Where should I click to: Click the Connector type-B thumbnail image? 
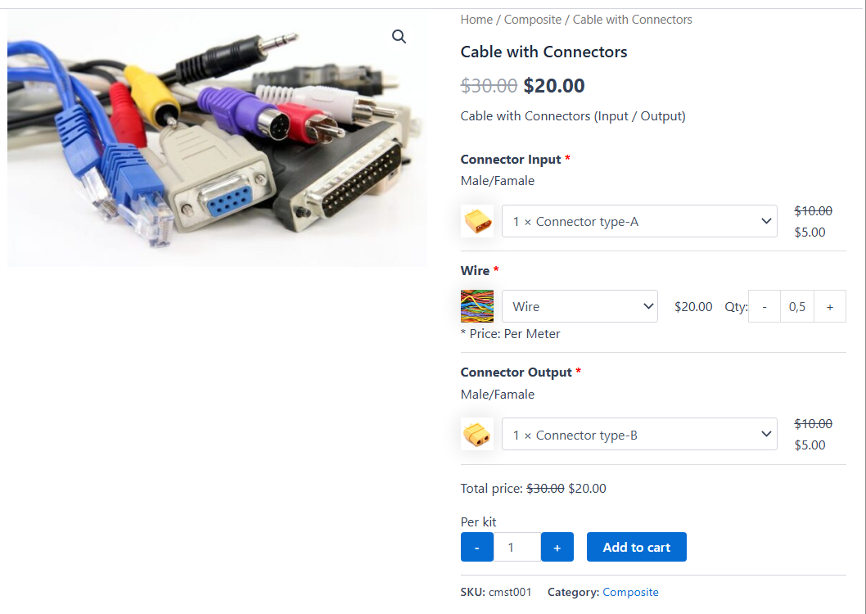point(477,435)
